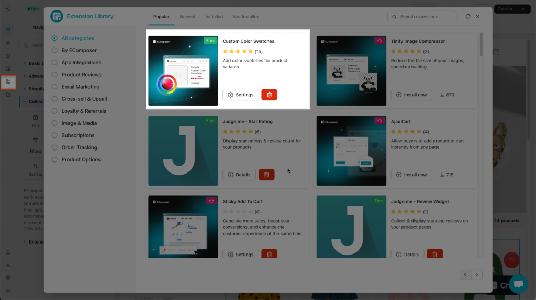Click download count icon next to 715

pyautogui.click(x=442, y=175)
